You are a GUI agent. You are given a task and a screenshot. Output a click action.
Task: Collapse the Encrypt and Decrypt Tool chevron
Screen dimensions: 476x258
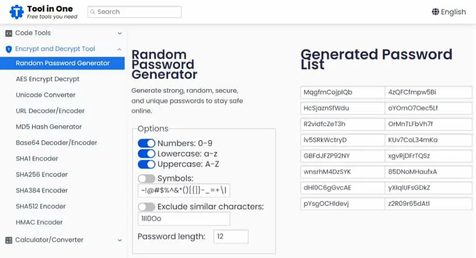[x=119, y=49]
